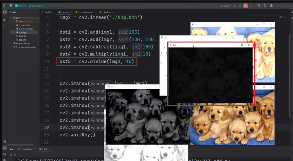Open the 3_add run configuration dropdown
Viewport: 293px width, 161px height.
pyautogui.click(x=226, y=6)
